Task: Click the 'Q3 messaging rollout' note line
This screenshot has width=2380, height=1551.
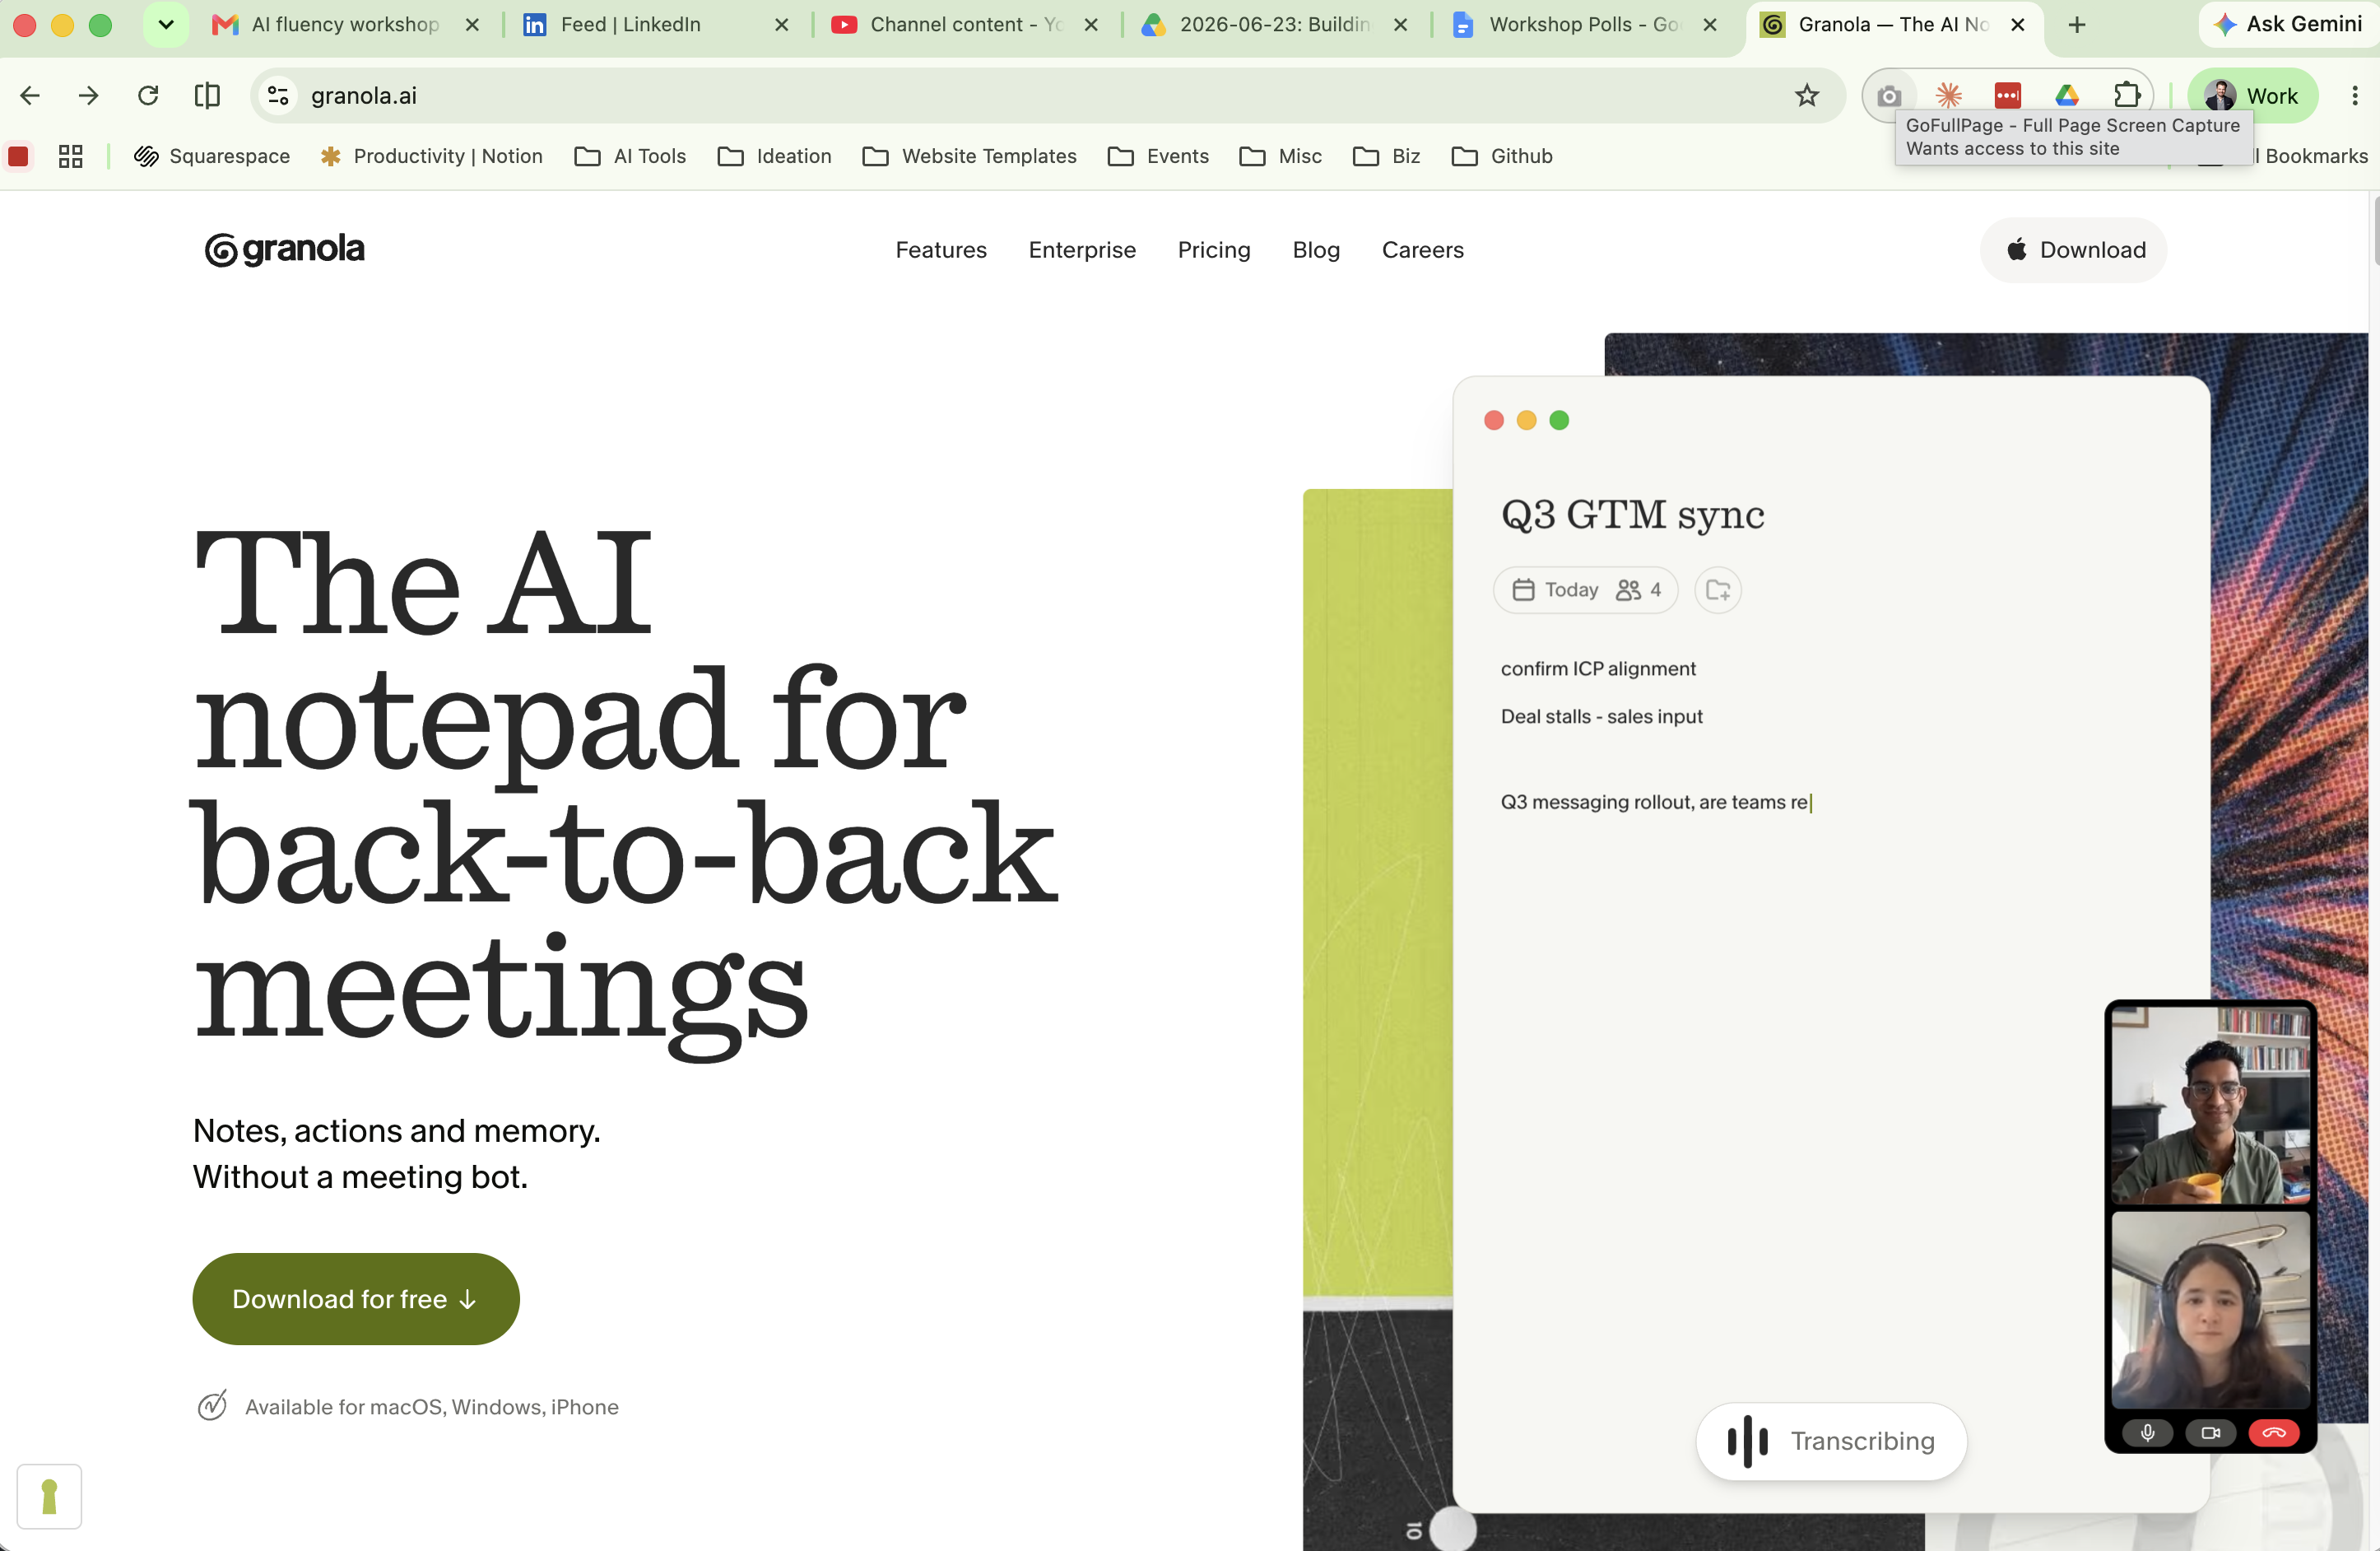Action: click(1654, 803)
